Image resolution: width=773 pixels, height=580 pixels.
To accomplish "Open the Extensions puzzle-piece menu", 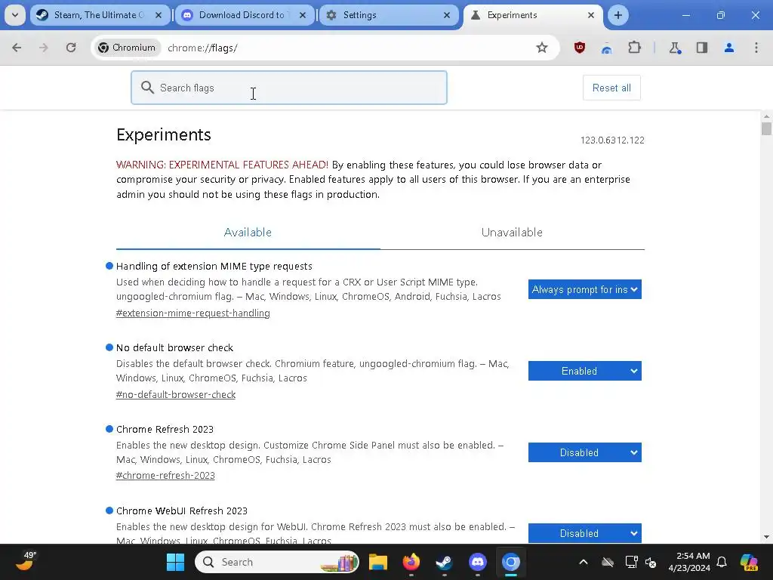I will click(634, 48).
